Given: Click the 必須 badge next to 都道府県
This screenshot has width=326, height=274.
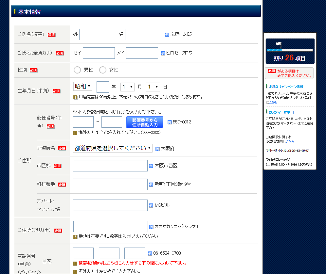Looking at the screenshot, I should (62, 148).
